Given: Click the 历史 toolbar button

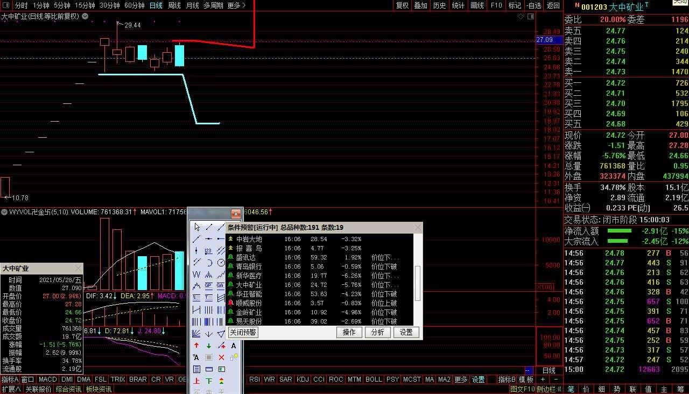Looking at the screenshot, I should 440,5.
